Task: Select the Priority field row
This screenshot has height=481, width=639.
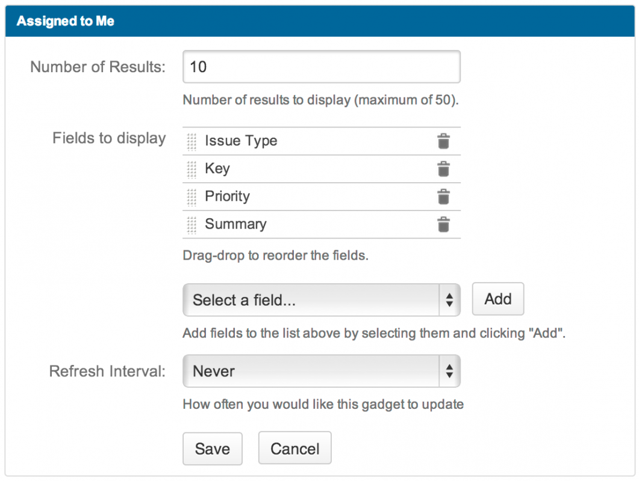Action: [x=227, y=197]
